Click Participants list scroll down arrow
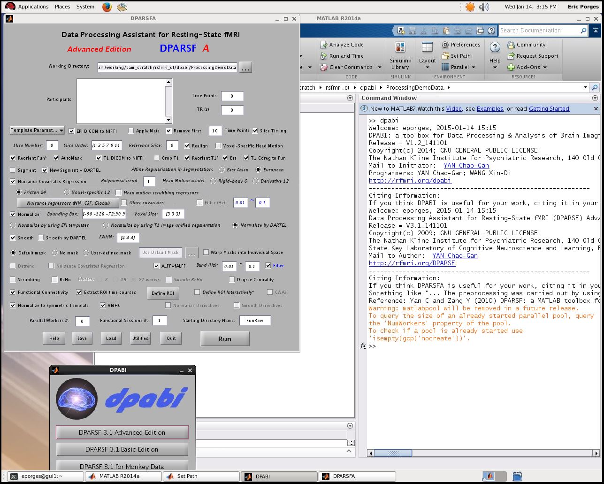 click(x=168, y=119)
